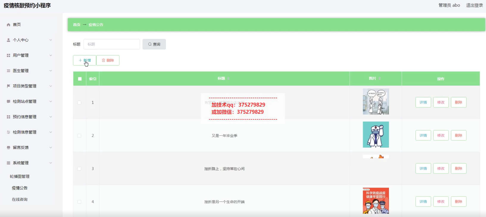The height and width of the screenshot is (217, 486).
Task: Click the 首页 breadcrumb link
Action: (x=77, y=25)
